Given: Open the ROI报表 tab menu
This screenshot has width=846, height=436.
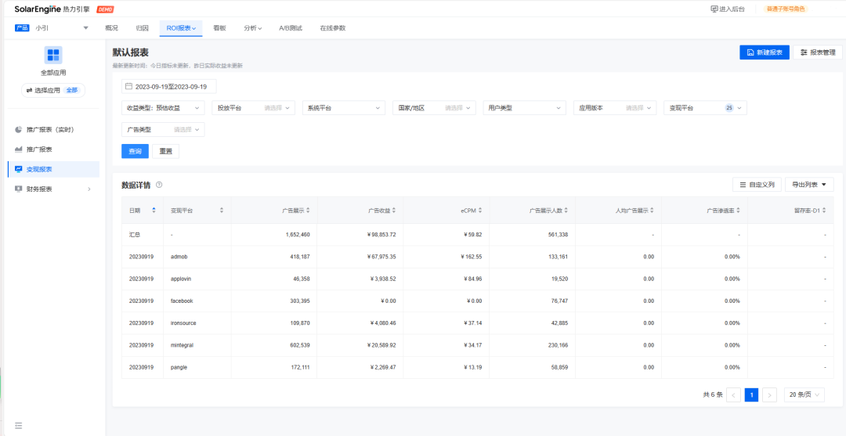Looking at the screenshot, I should [x=181, y=28].
